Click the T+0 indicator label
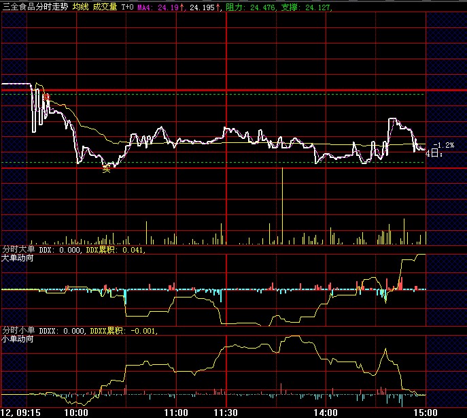467x418 pixels. click(128, 7)
